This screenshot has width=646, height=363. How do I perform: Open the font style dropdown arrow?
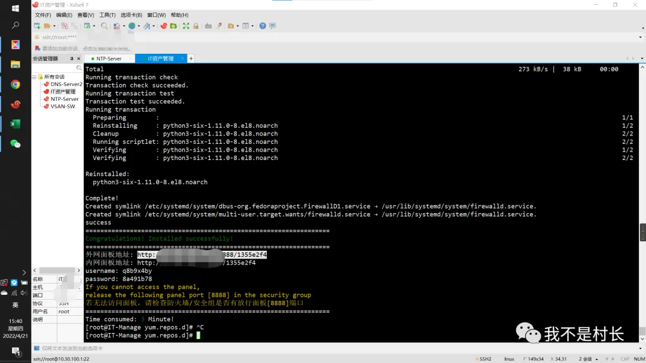[x=153, y=26]
